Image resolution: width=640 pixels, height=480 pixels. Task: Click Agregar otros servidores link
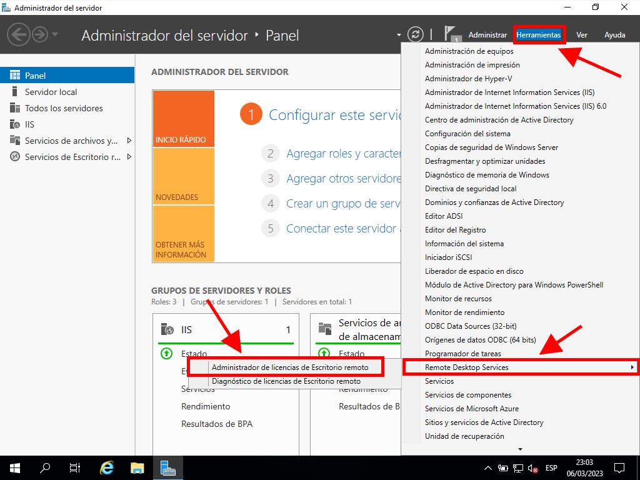[x=344, y=178]
